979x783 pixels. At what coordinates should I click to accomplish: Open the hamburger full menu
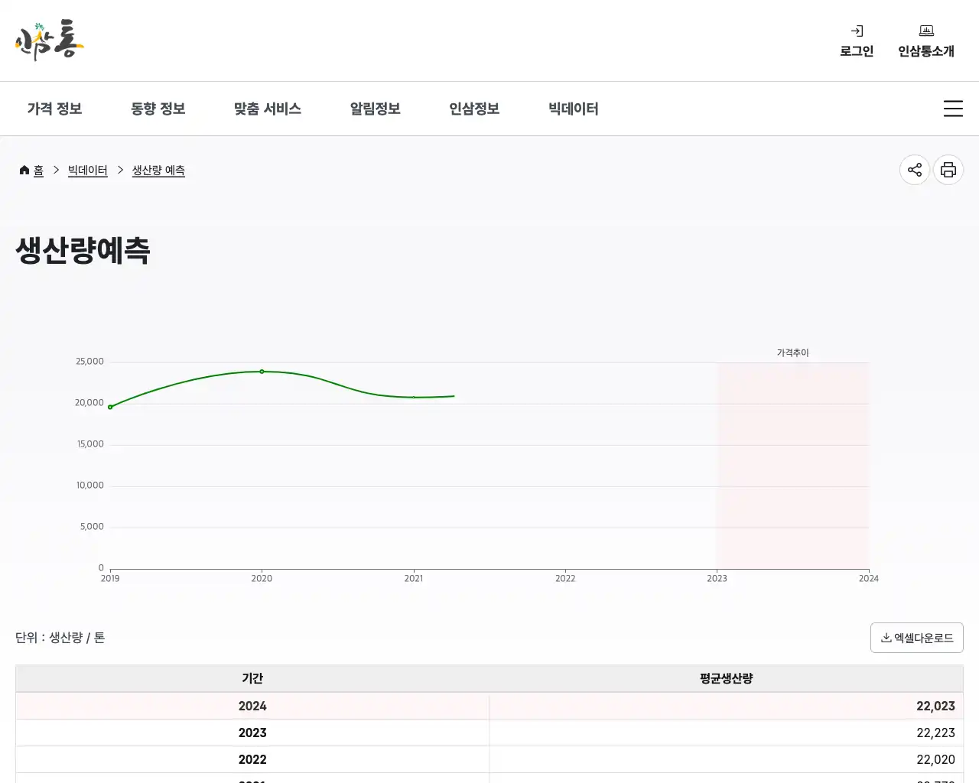[x=953, y=109]
